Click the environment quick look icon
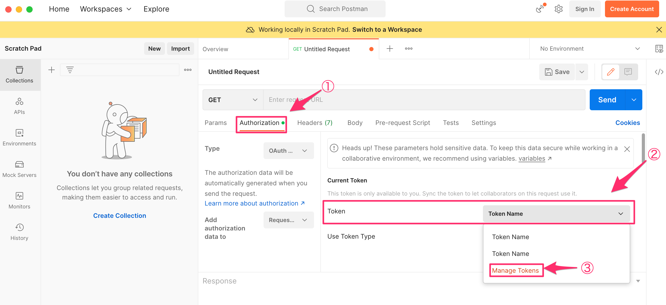This screenshot has width=666, height=305. pos(659,49)
